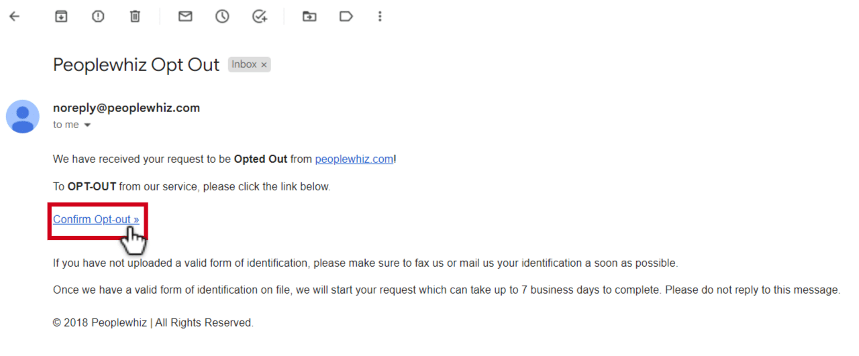Click the Peoplewhiz Opt Out subject heading
This screenshot has width=859, height=356.
pos(136,65)
